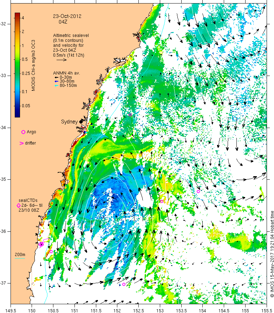274x313 pixels.
Task: Click the '23/10 08Z' text
Action: tap(29, 210)
